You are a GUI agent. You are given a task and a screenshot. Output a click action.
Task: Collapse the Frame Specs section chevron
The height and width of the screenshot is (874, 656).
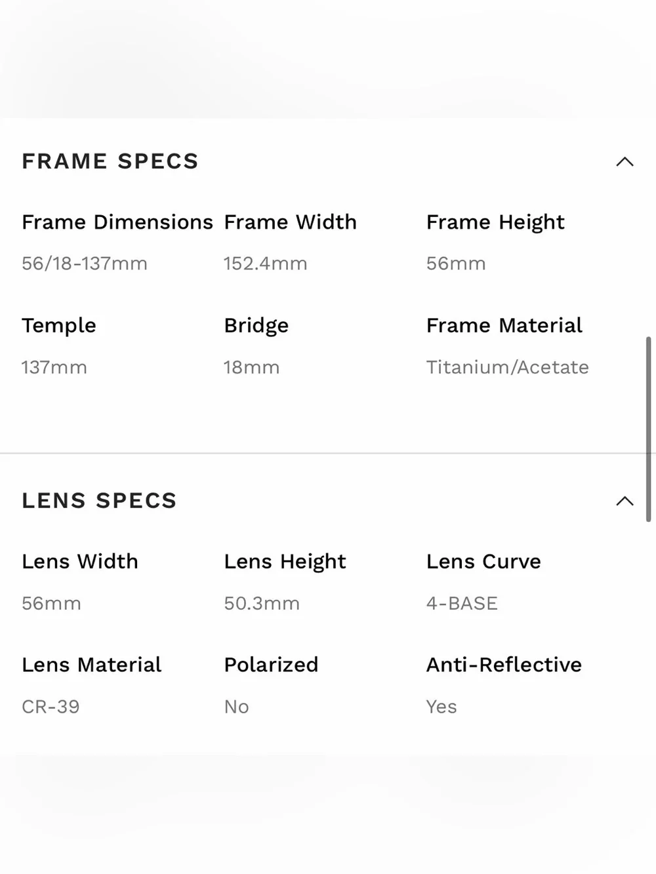(x=625, y=162)
